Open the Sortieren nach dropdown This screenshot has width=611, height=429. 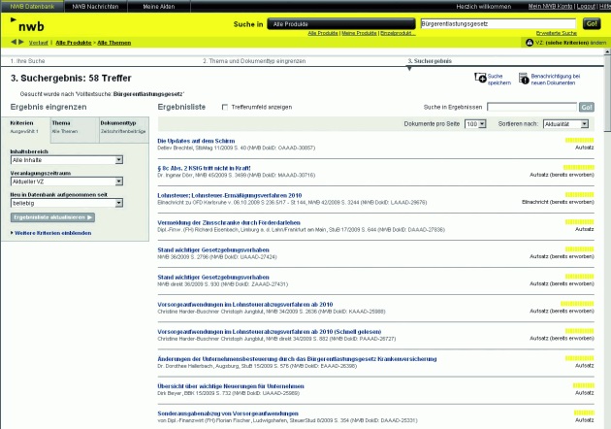pyautogui.click(x=567, y=124)
